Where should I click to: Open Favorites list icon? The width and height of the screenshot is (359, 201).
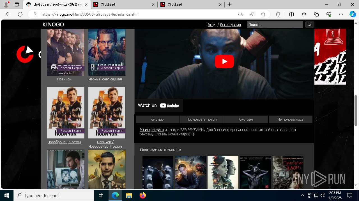coord(304,14)
